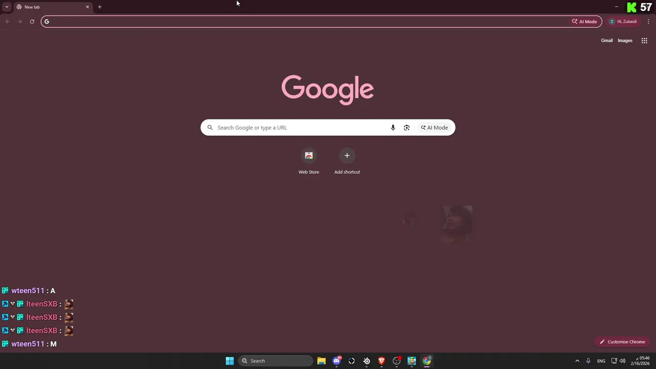Screen dimensions: 656x369
Task: Open the clock showing 05:46
Action: click(641, 361)
